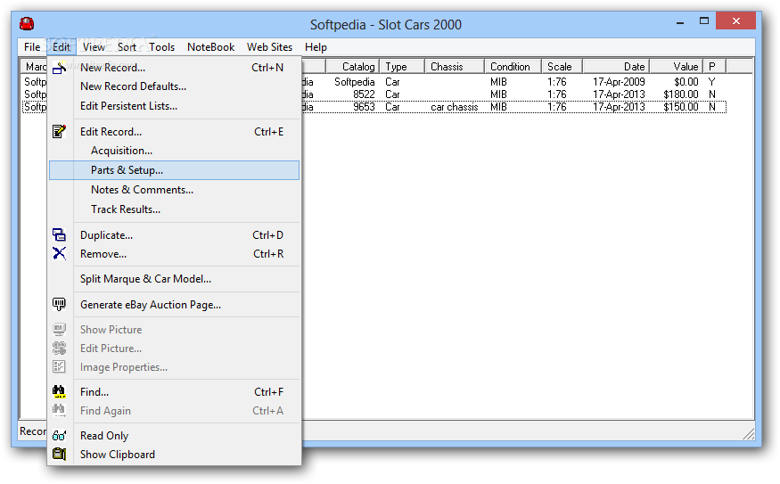Choose Remove... menu entry

click(x=174, y=254)
